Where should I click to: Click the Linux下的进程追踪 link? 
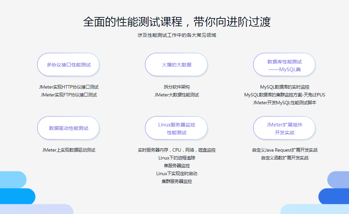pyautogui.click(x=176, y=158)
